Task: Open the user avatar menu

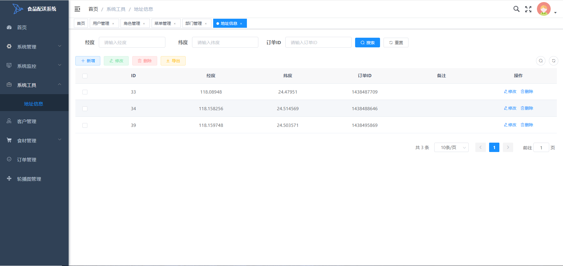Action: [544, 9]
